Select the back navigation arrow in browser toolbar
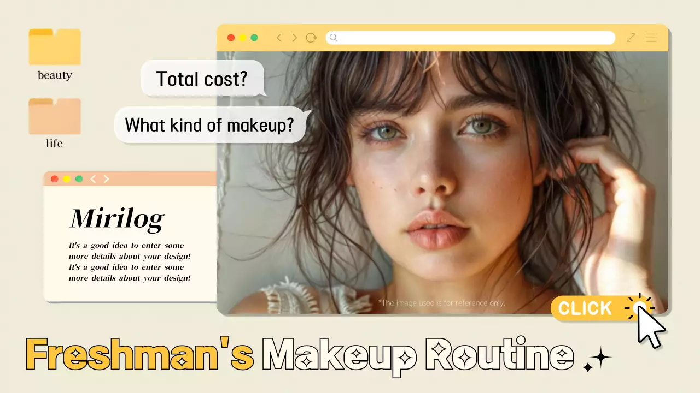This screenshot has width=700, height=393. coord(279,38)
